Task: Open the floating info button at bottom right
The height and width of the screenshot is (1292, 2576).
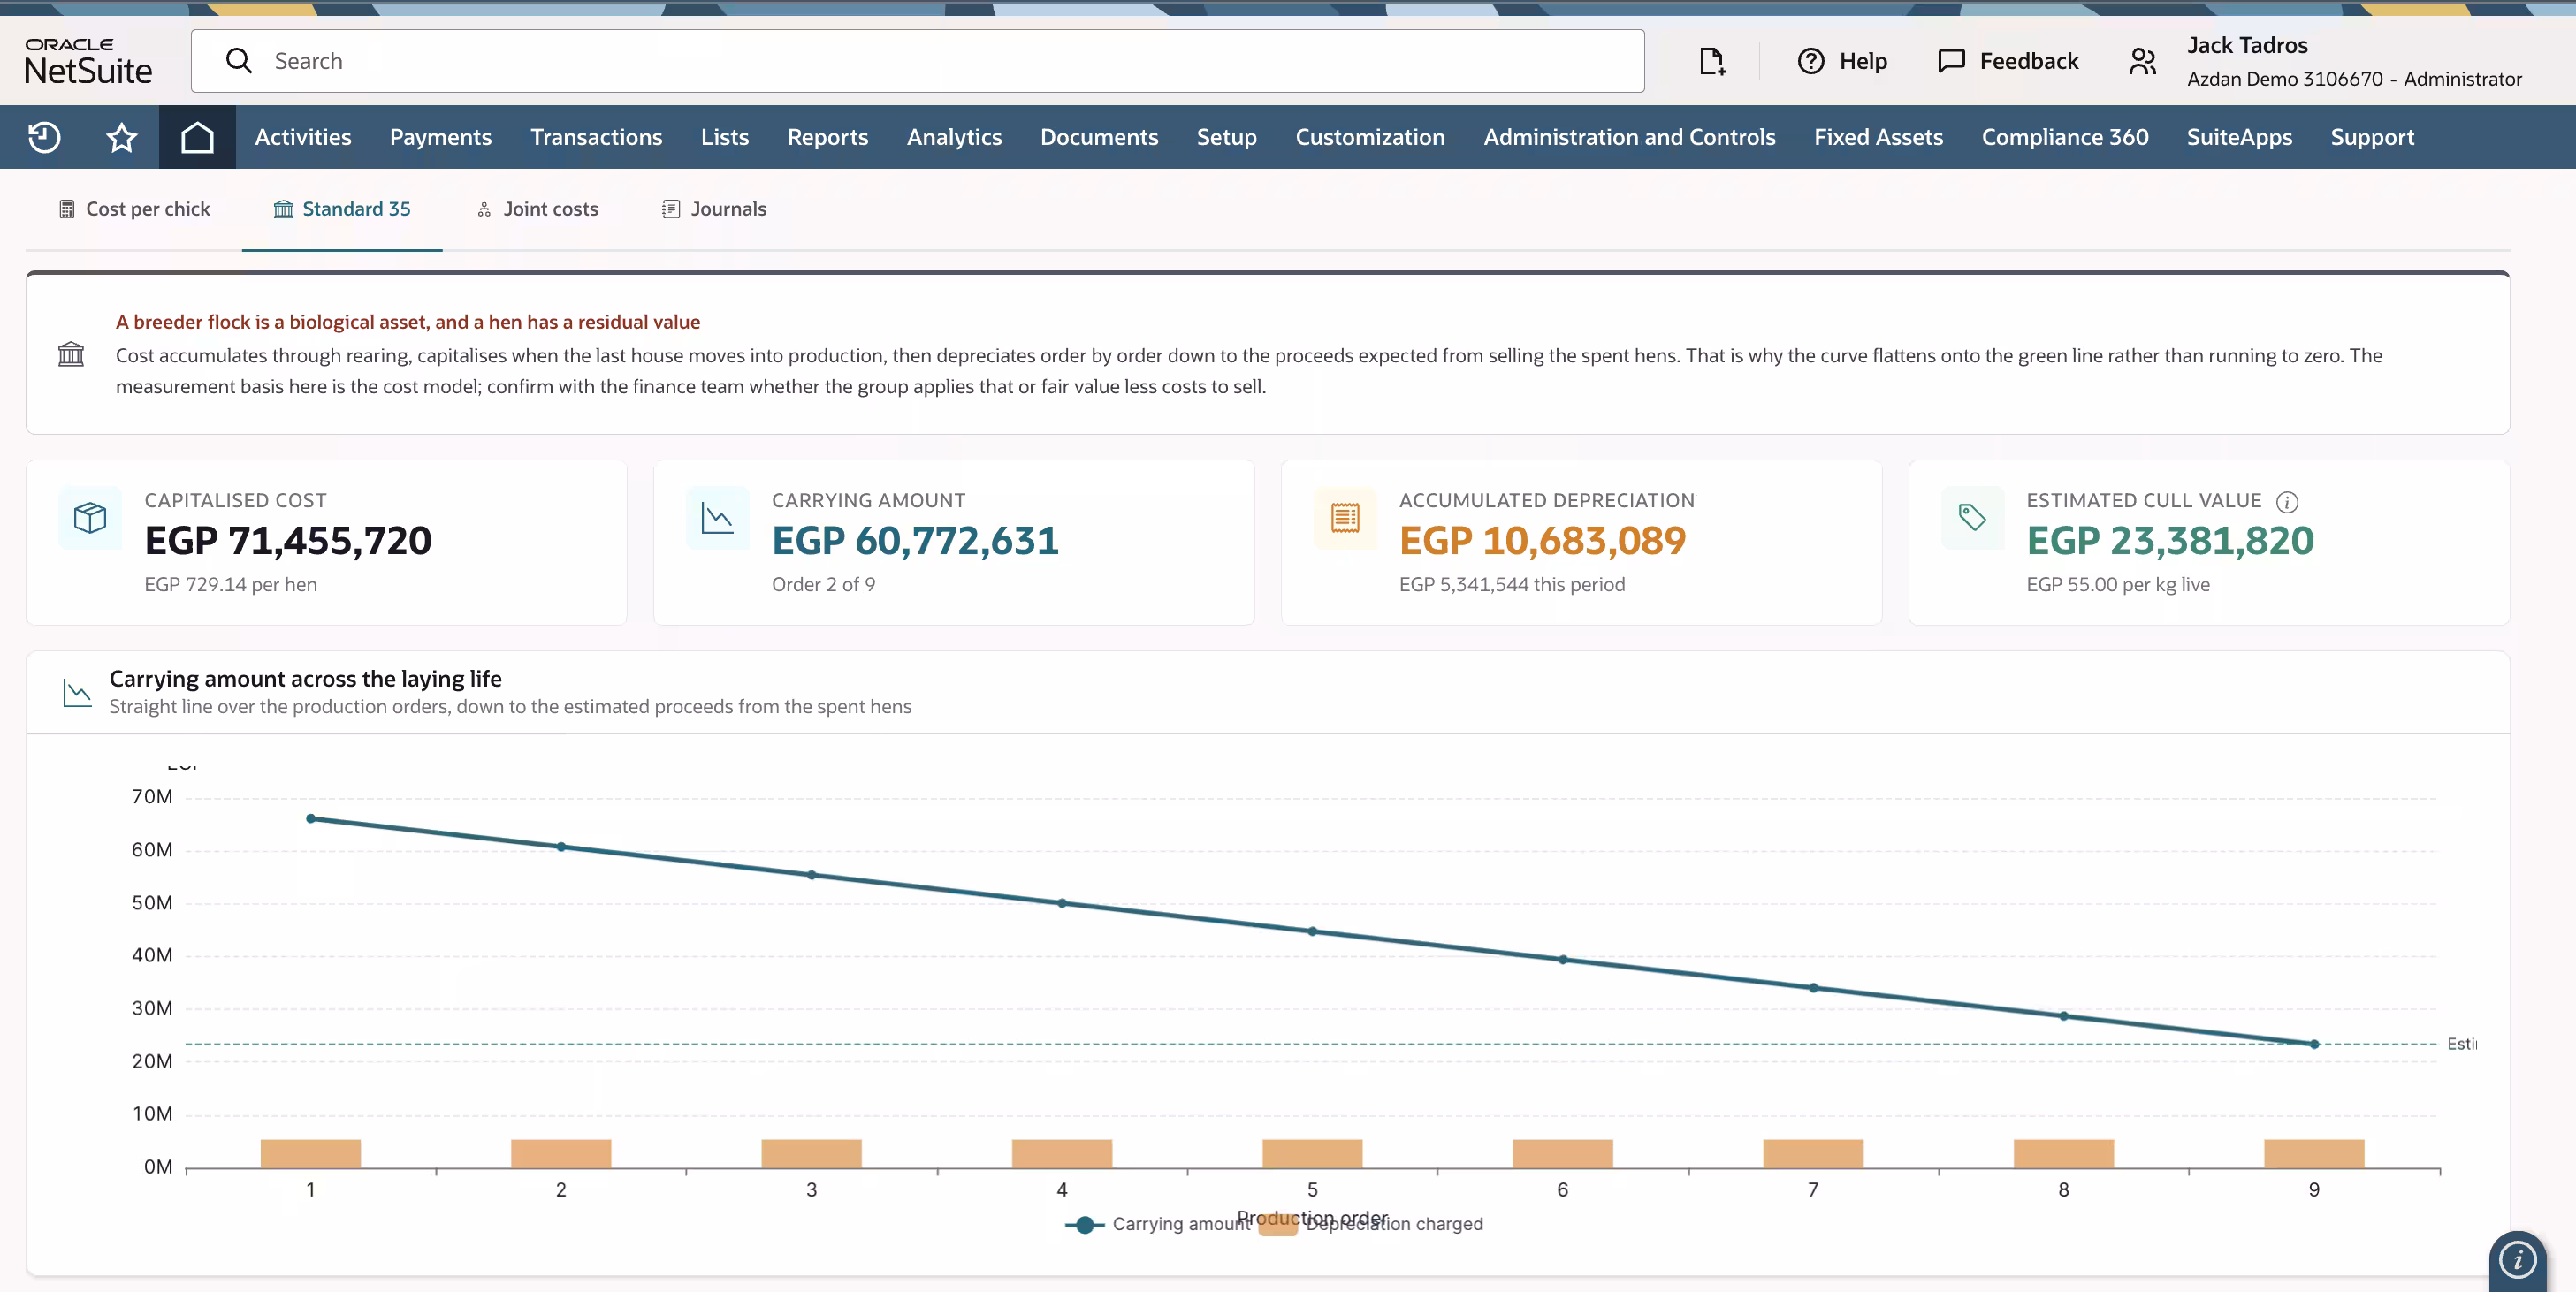Action: tap(2517, 1259)
